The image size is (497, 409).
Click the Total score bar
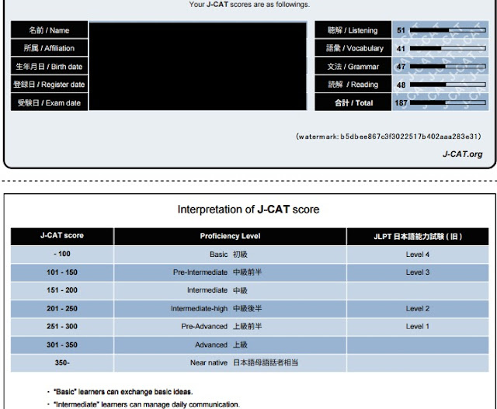[447, 102]
